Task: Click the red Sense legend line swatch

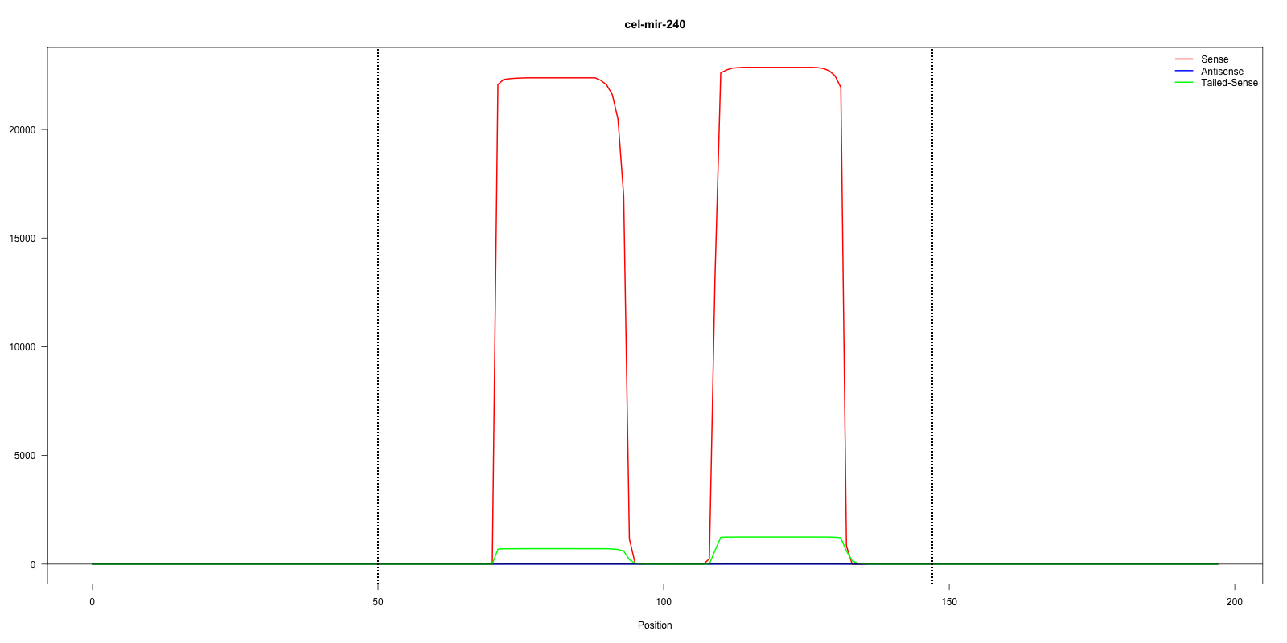Action: [1183, 59]
